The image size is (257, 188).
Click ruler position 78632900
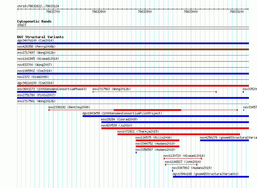(145, 12)
